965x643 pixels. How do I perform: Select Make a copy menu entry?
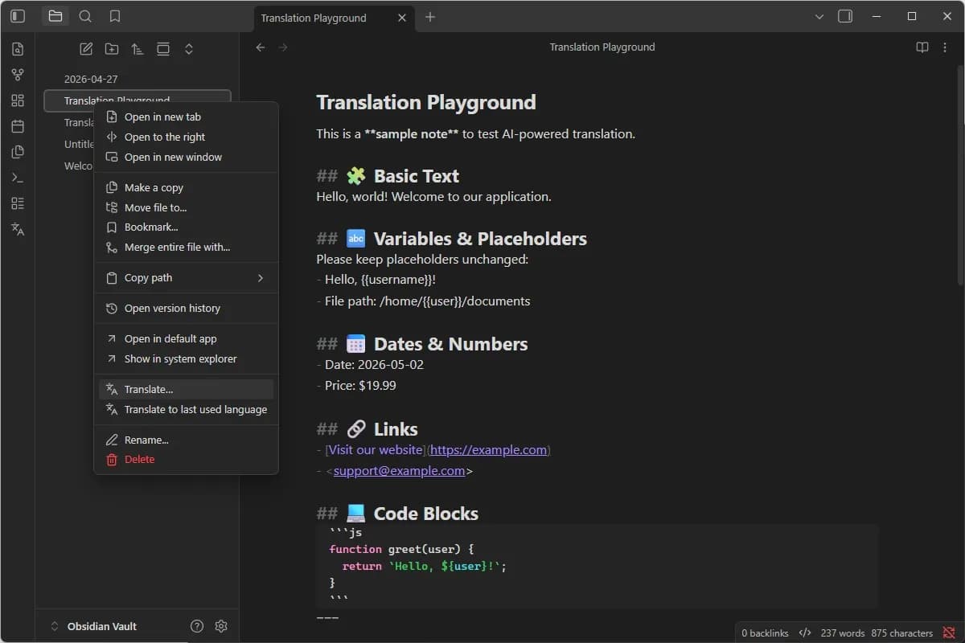[186, 187]
